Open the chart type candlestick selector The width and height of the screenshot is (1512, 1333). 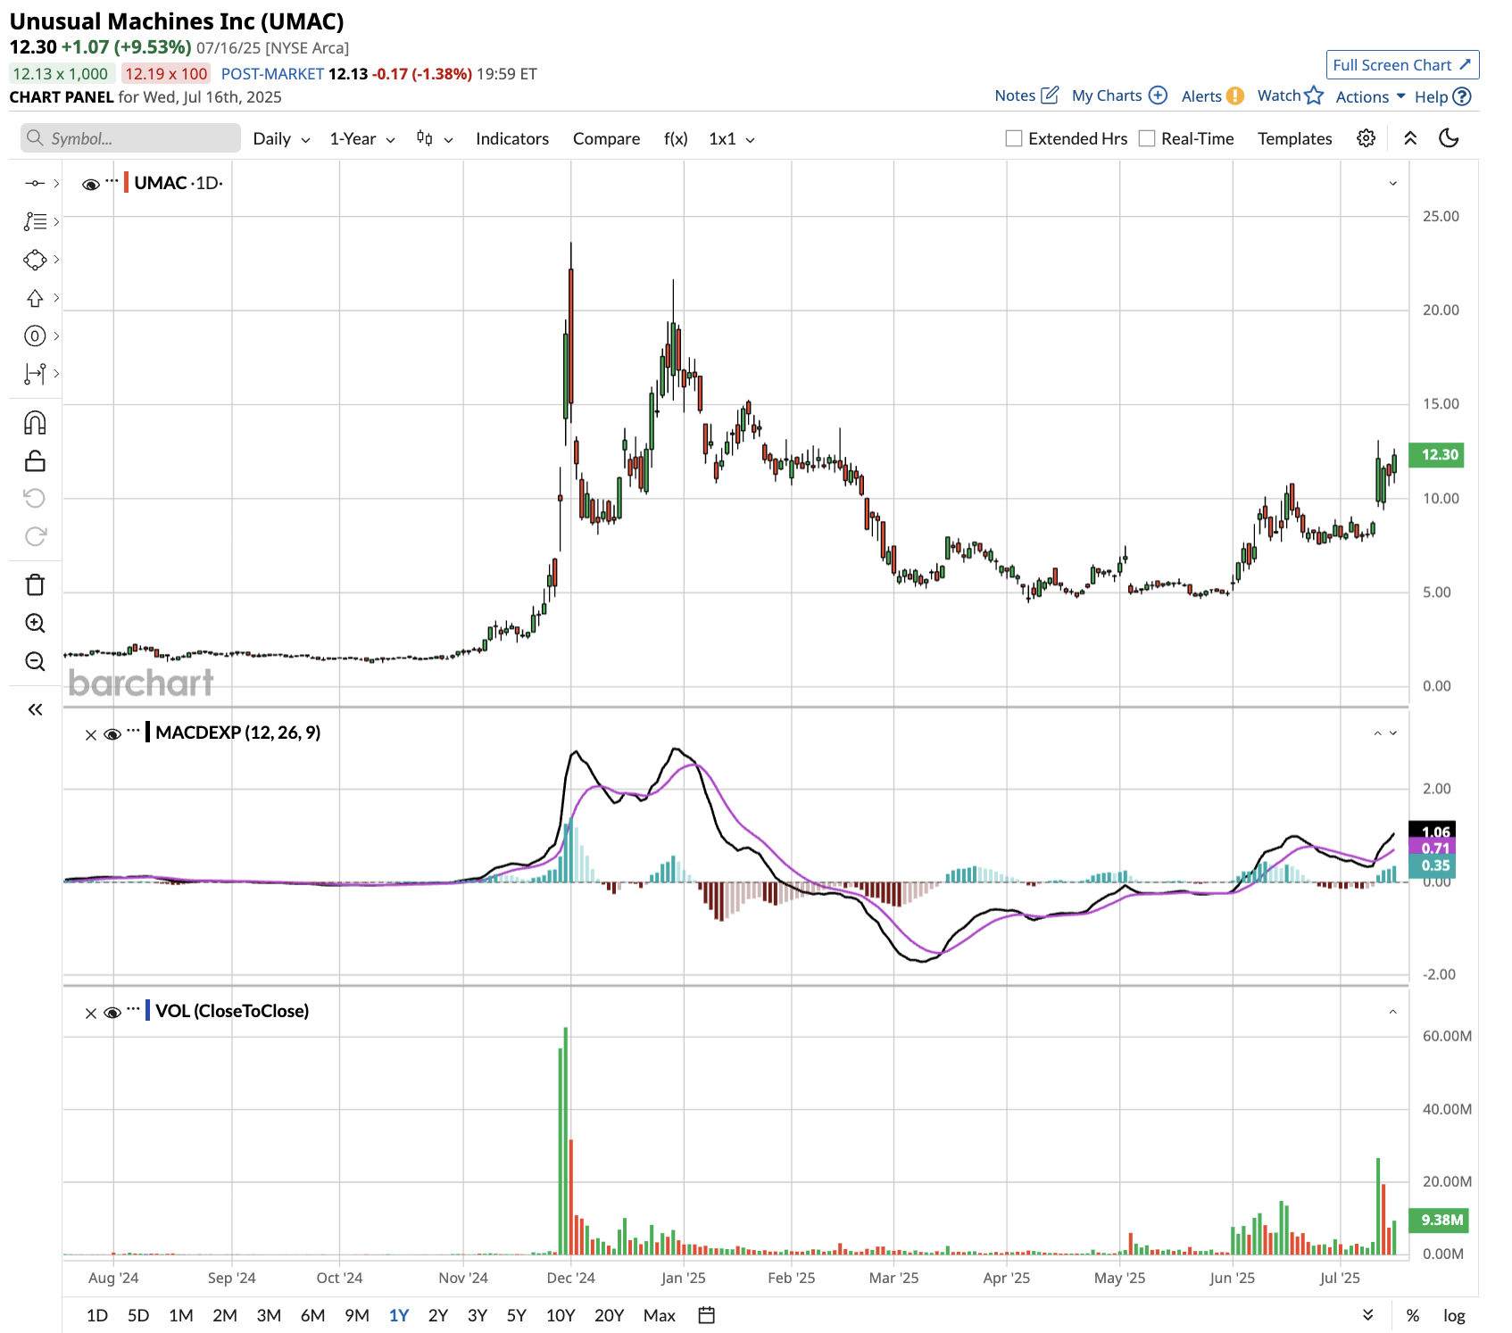pyautogui.click(x=435, y=138)
